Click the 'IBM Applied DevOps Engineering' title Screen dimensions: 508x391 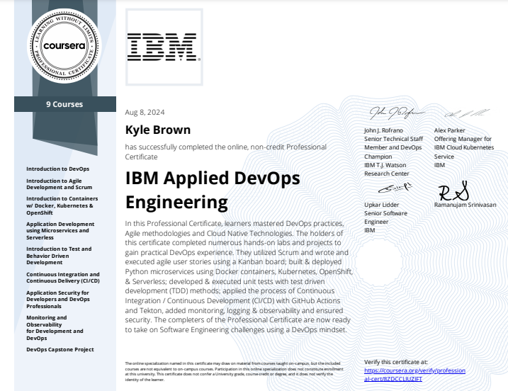point(213,190)
